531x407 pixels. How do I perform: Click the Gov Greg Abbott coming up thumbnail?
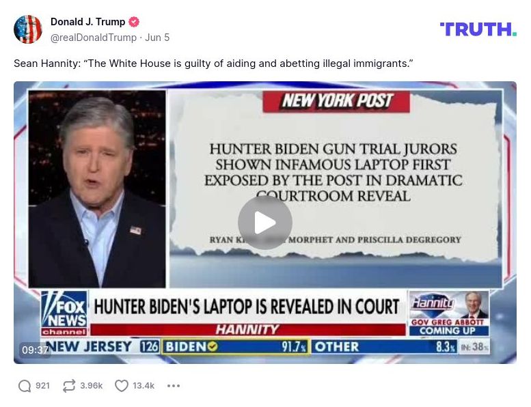point(449,313)
